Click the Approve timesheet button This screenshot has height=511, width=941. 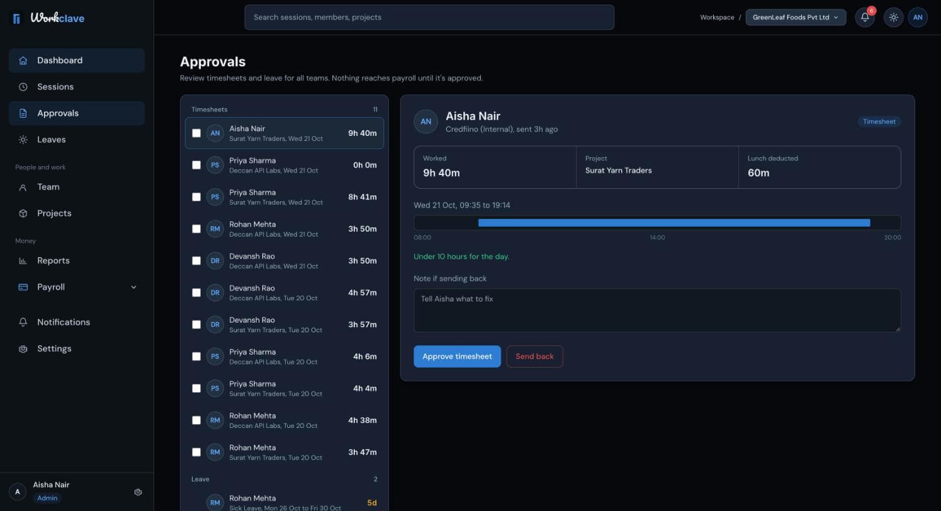(x=457, y=356)
